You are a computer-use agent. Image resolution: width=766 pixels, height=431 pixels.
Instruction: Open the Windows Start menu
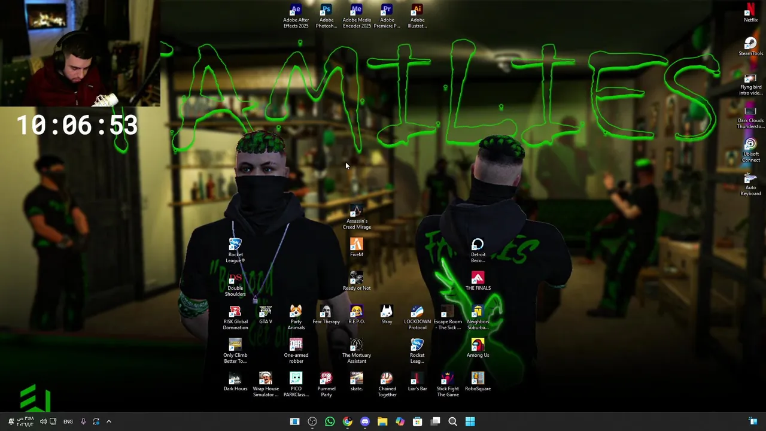point(470,421)
